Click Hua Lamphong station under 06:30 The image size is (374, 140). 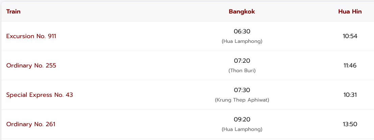click(242, 41)
